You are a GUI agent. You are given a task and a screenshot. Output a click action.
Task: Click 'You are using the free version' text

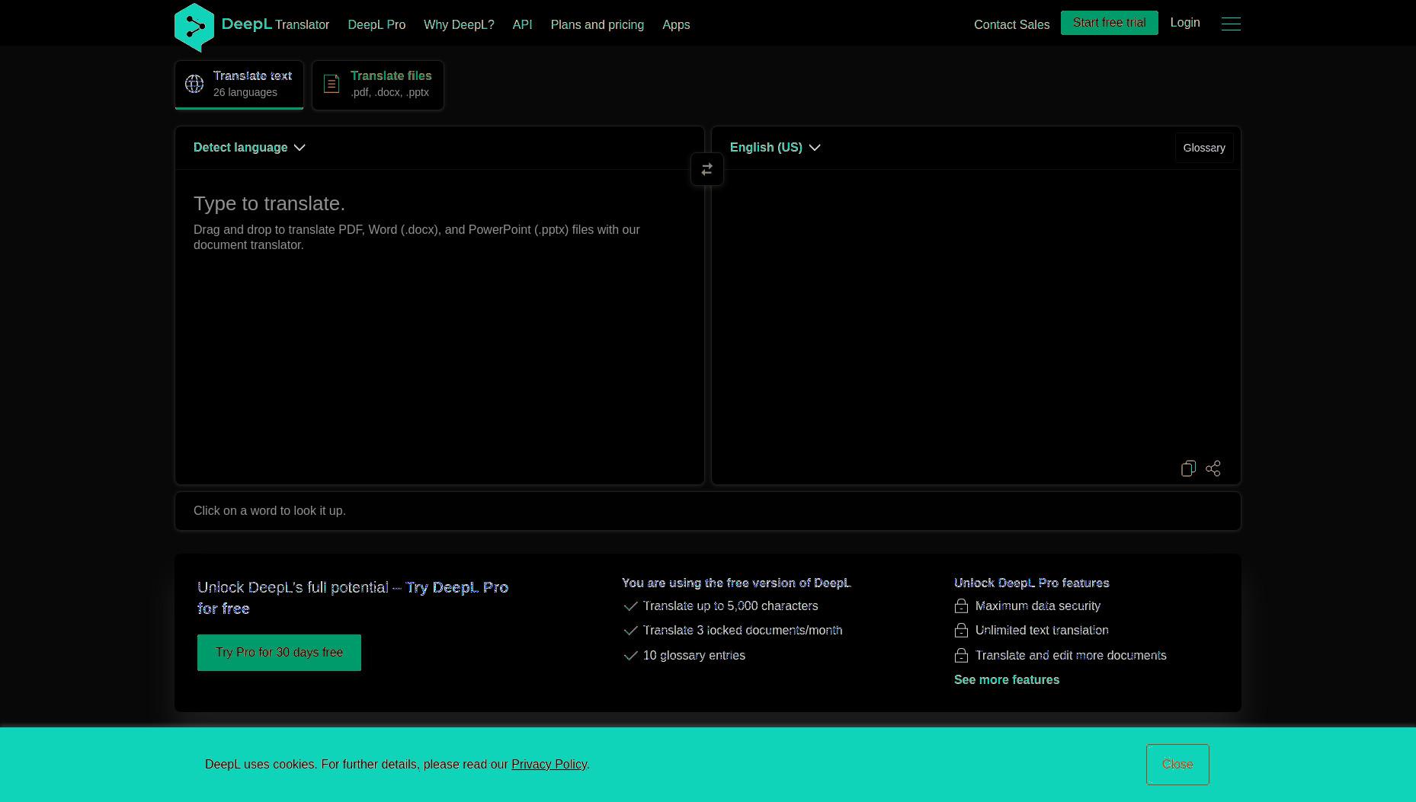pos(736,583)
